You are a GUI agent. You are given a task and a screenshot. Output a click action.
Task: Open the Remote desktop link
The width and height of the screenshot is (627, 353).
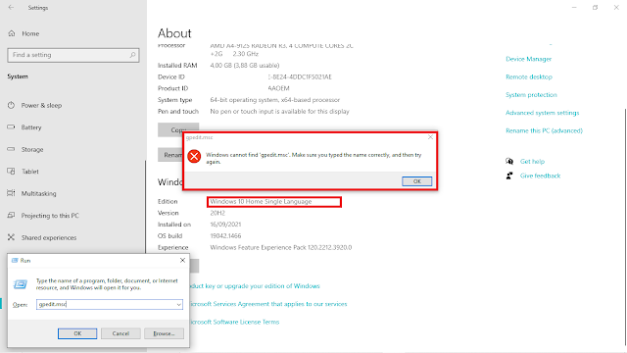pyautogui.click(x=529, y=76)
